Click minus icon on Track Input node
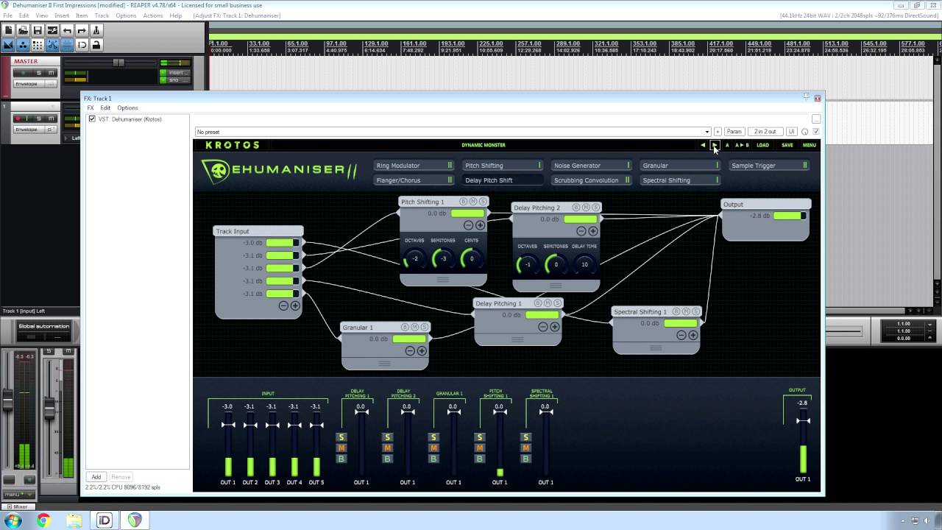The width and height of the screenshot is (942, 530). [283, 305]
